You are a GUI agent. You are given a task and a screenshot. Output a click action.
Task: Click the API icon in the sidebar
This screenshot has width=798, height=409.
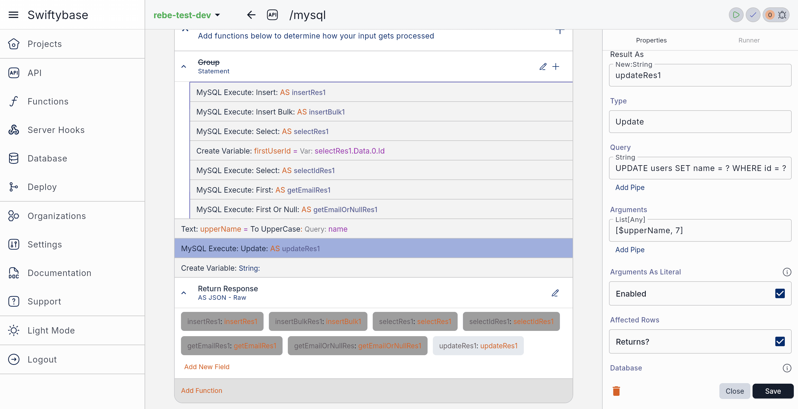(x=14, y=73)
